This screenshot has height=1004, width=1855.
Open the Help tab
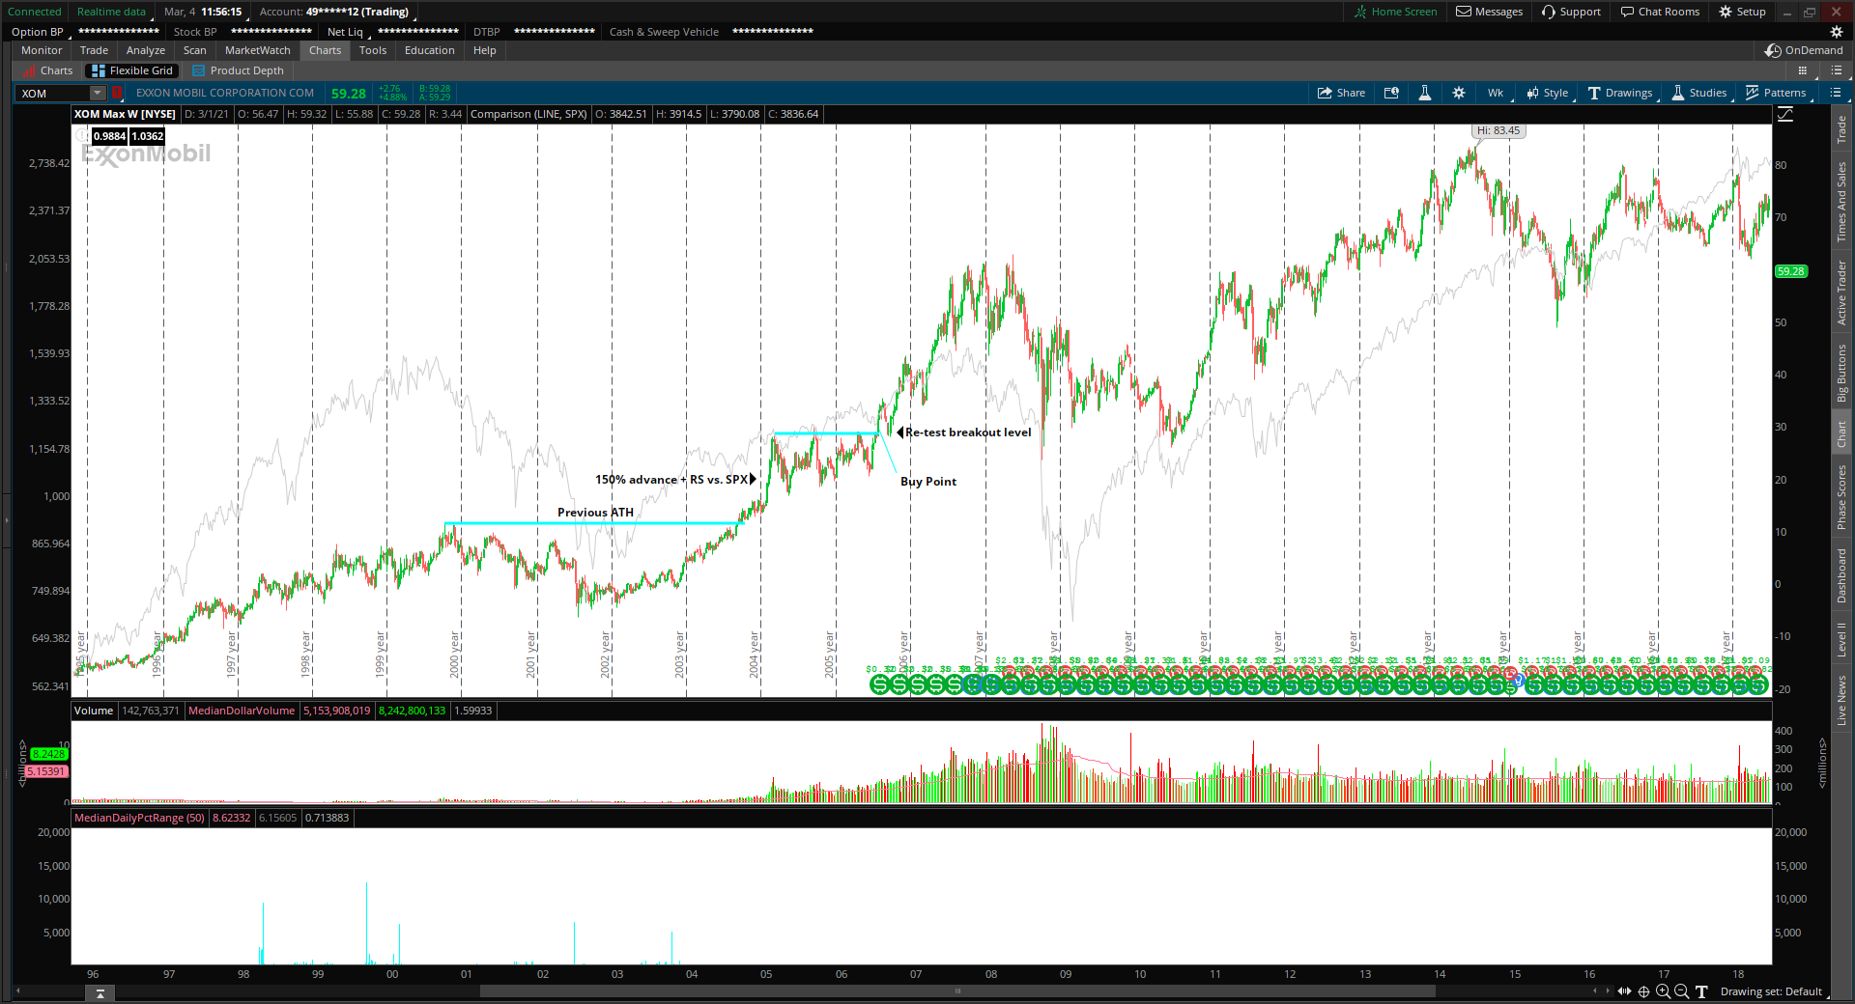coord(485,50)
